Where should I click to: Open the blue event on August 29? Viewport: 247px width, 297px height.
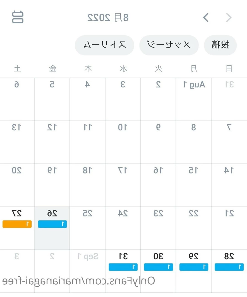194,267
